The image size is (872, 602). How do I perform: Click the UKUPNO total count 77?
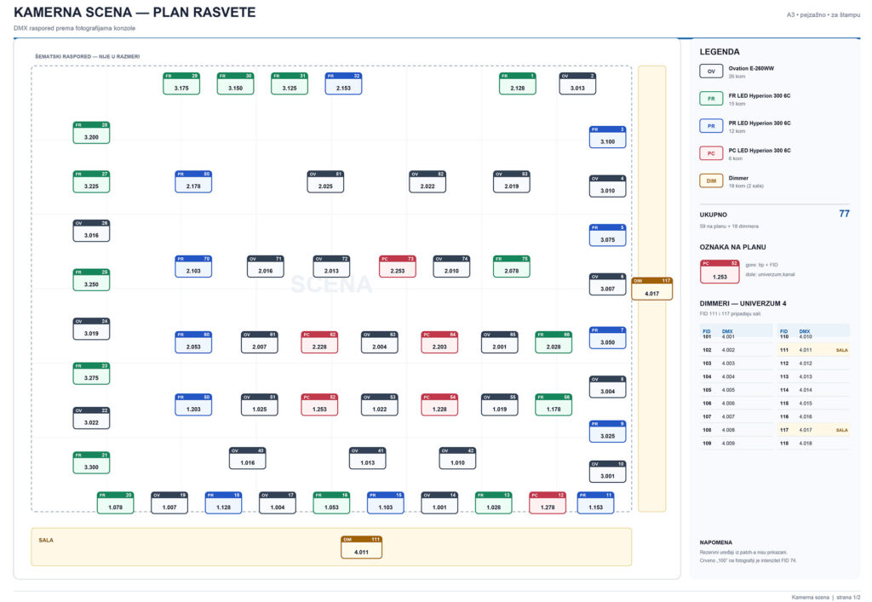[x=844, y=214]
